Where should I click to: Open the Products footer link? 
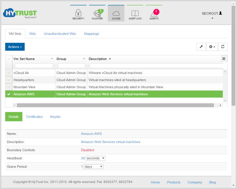click(174, 182)
